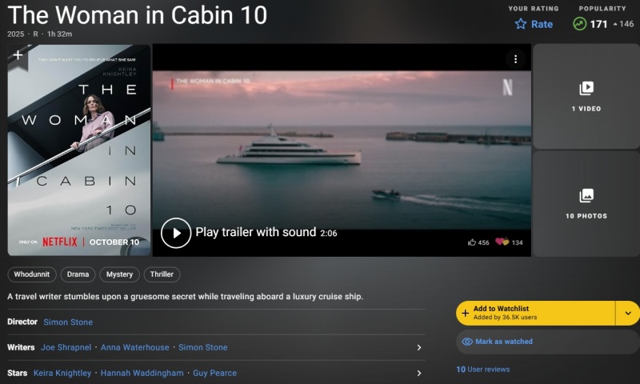Click the popularity trending arrow icon

(579, 24)
